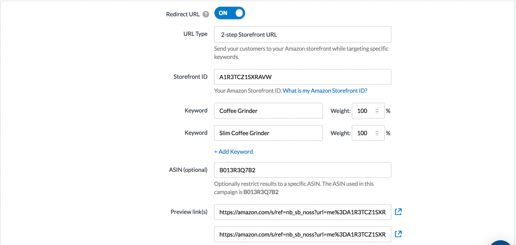Decrease the Slim Coffee Grinder keyword weight
The height and width of the screenshot is (245, 516).
(x=377, y=134)
